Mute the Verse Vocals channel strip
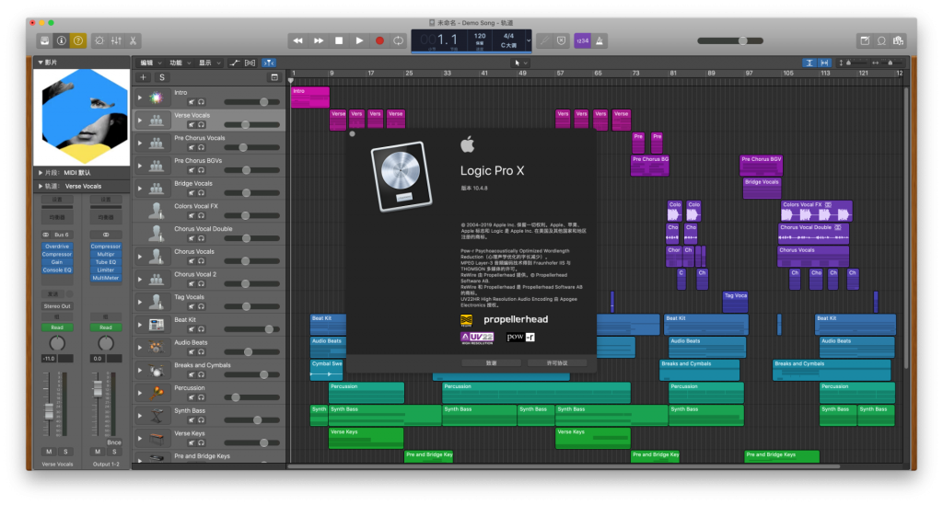 point(49,452)
